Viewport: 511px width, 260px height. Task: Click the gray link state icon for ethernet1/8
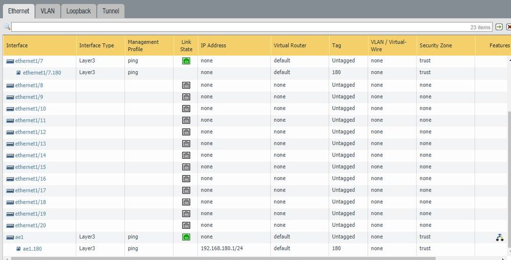(x=186, y=85)
